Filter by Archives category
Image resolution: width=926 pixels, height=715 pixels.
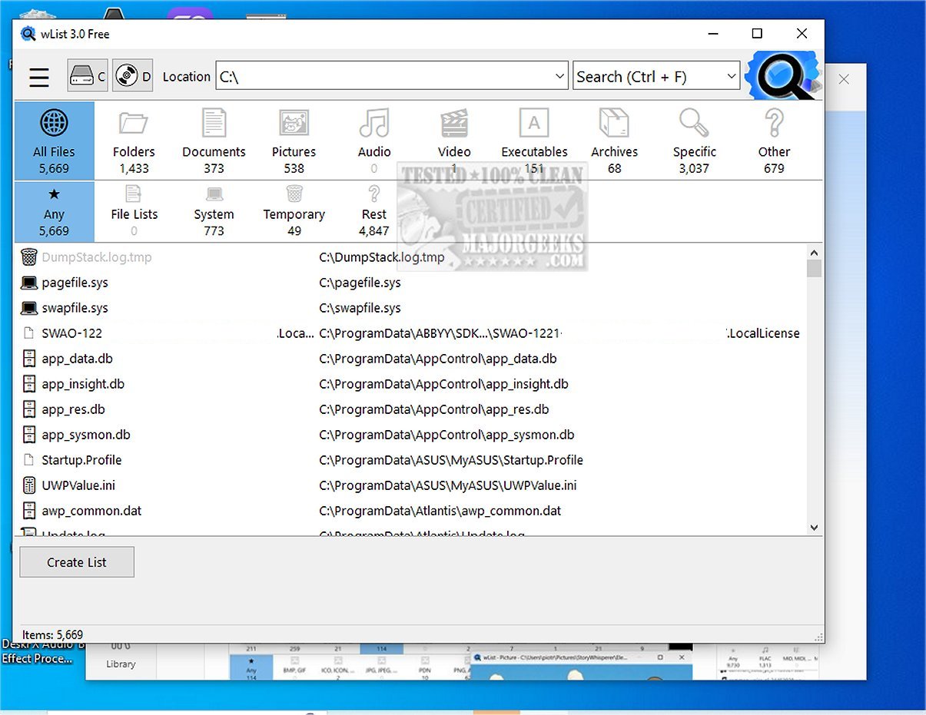[x=614, y=141]
